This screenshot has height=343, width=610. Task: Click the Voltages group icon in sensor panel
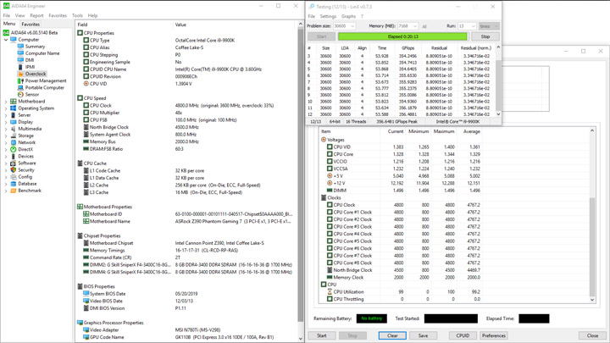[324, 140]
